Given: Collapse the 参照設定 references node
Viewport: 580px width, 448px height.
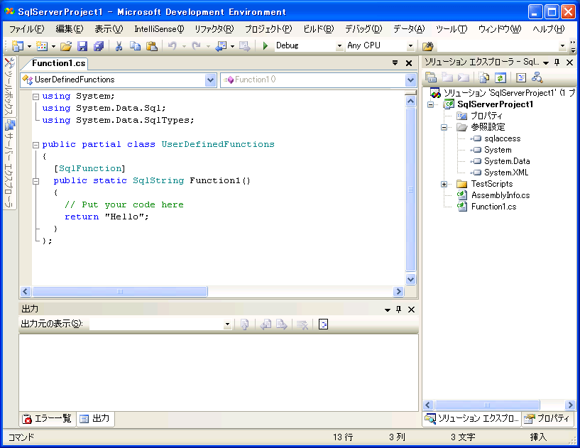Looking at the screenshot, I should click(444, 128).
